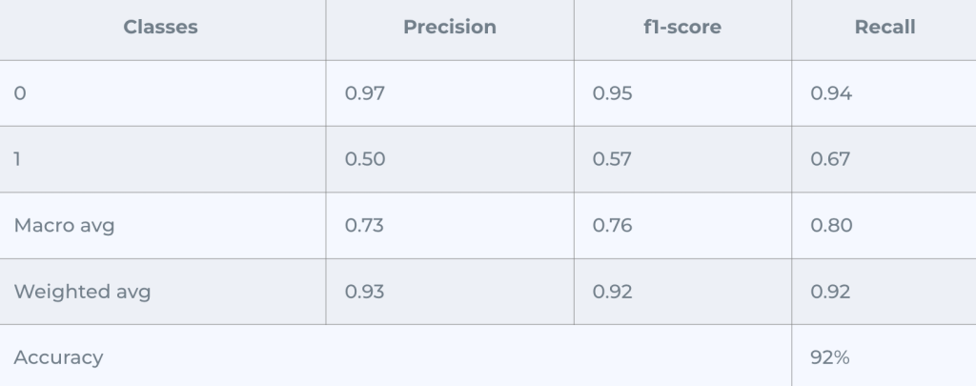Click the Recall column header
The width and height of the screenshot is (976, 386).
(x=884, y=28)
